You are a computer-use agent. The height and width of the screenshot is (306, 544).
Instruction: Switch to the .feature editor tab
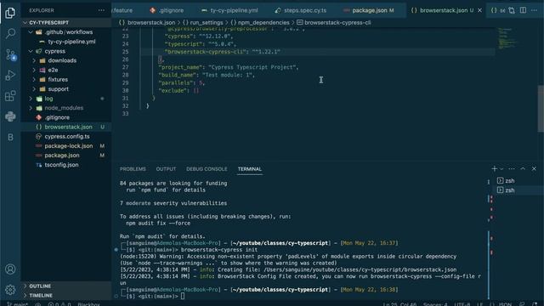click(123, 10)
